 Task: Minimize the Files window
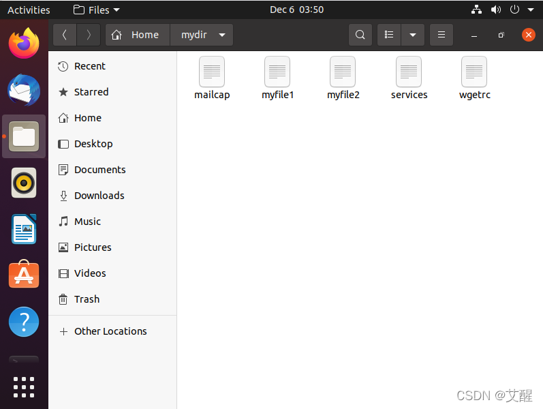[x=474, y=35]
